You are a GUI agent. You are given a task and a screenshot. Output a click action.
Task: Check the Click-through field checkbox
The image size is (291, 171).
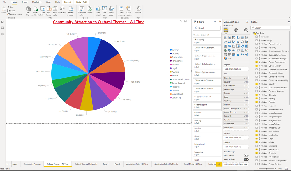(256, 40)
